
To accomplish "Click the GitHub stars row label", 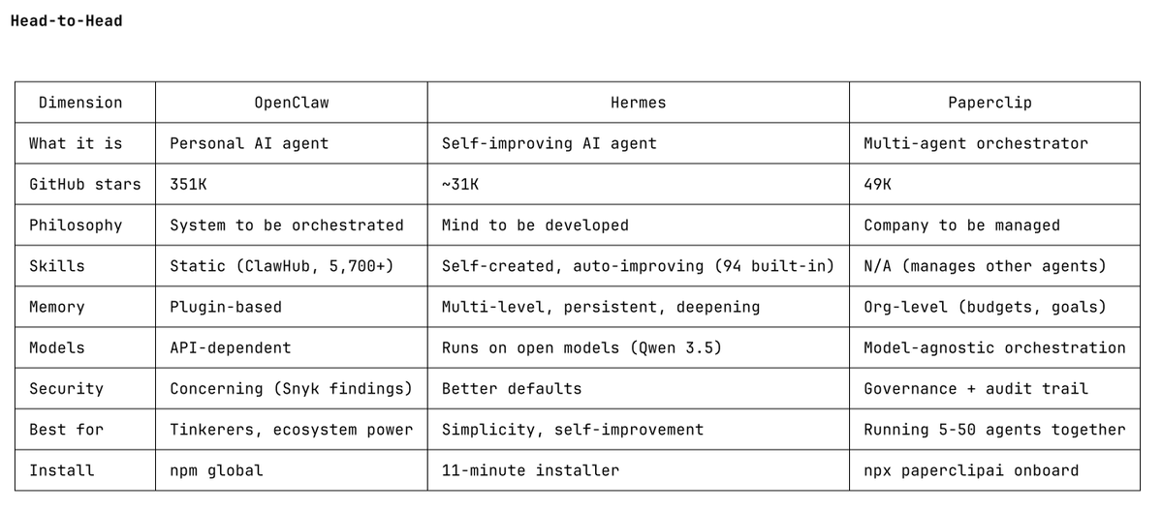I will click(x=84, y=184).
